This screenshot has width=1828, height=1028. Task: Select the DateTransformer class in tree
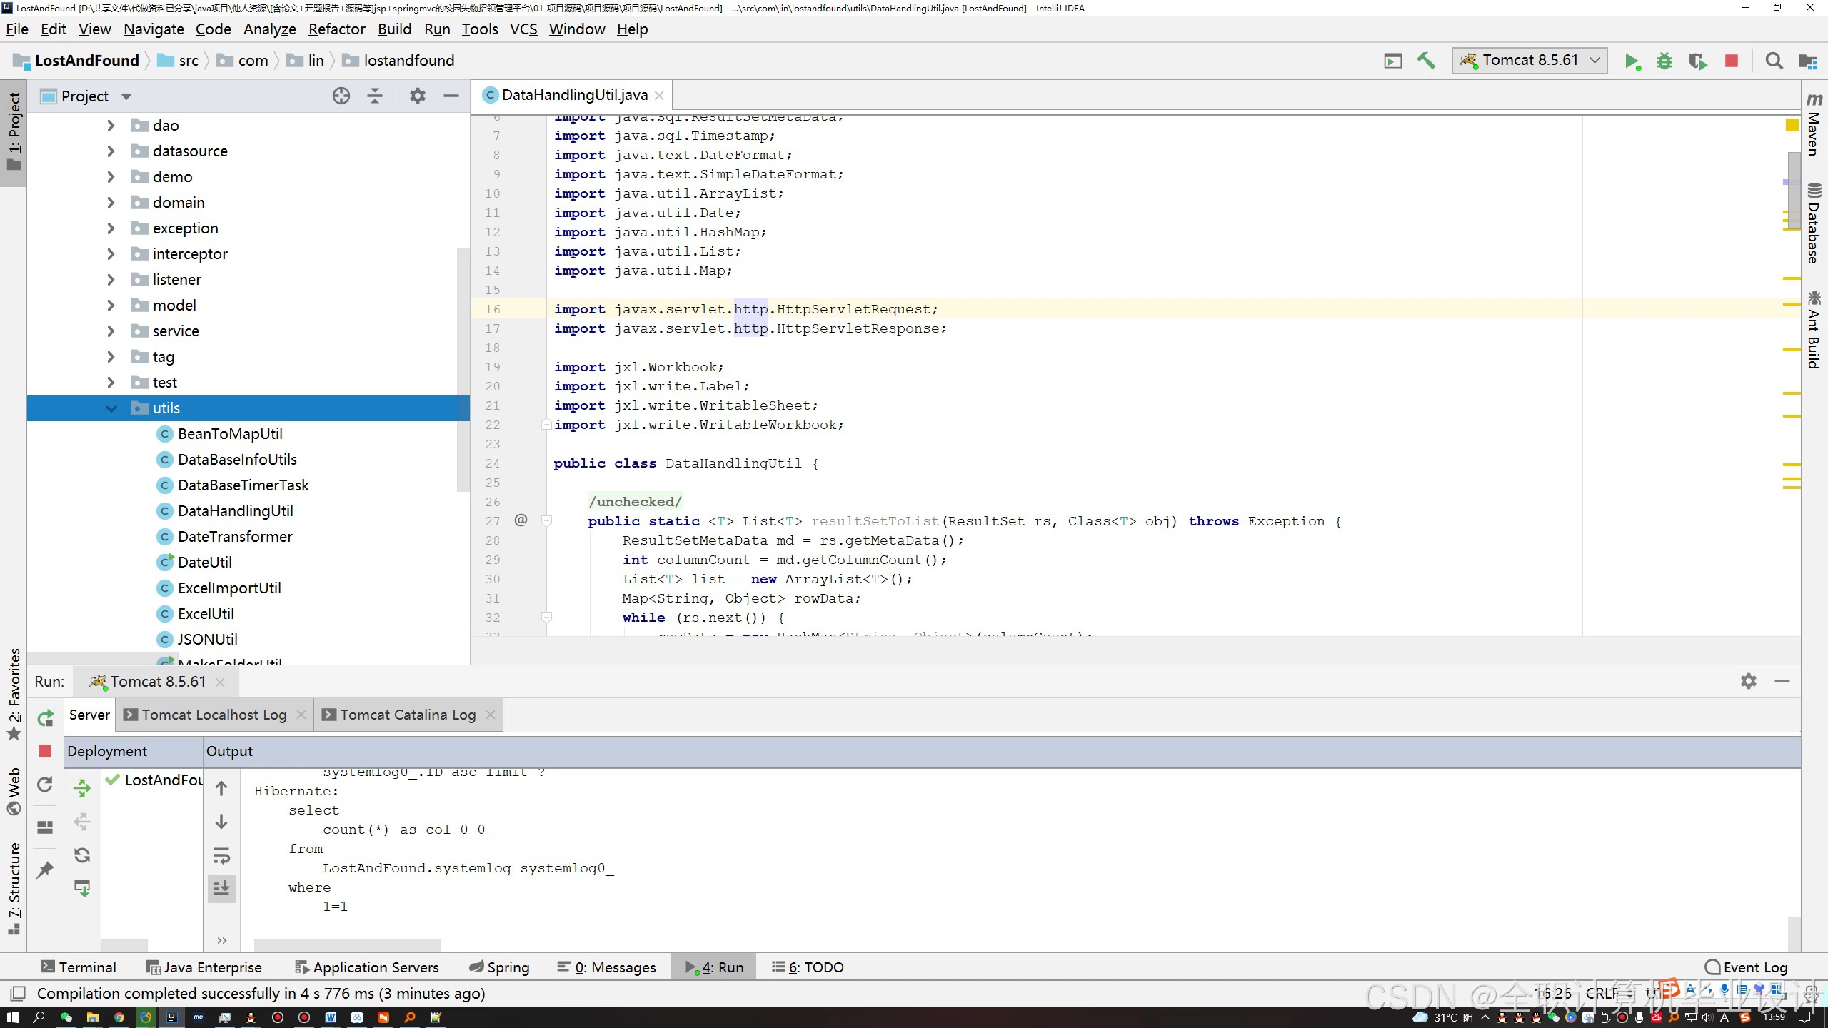[x=235, y=537]
